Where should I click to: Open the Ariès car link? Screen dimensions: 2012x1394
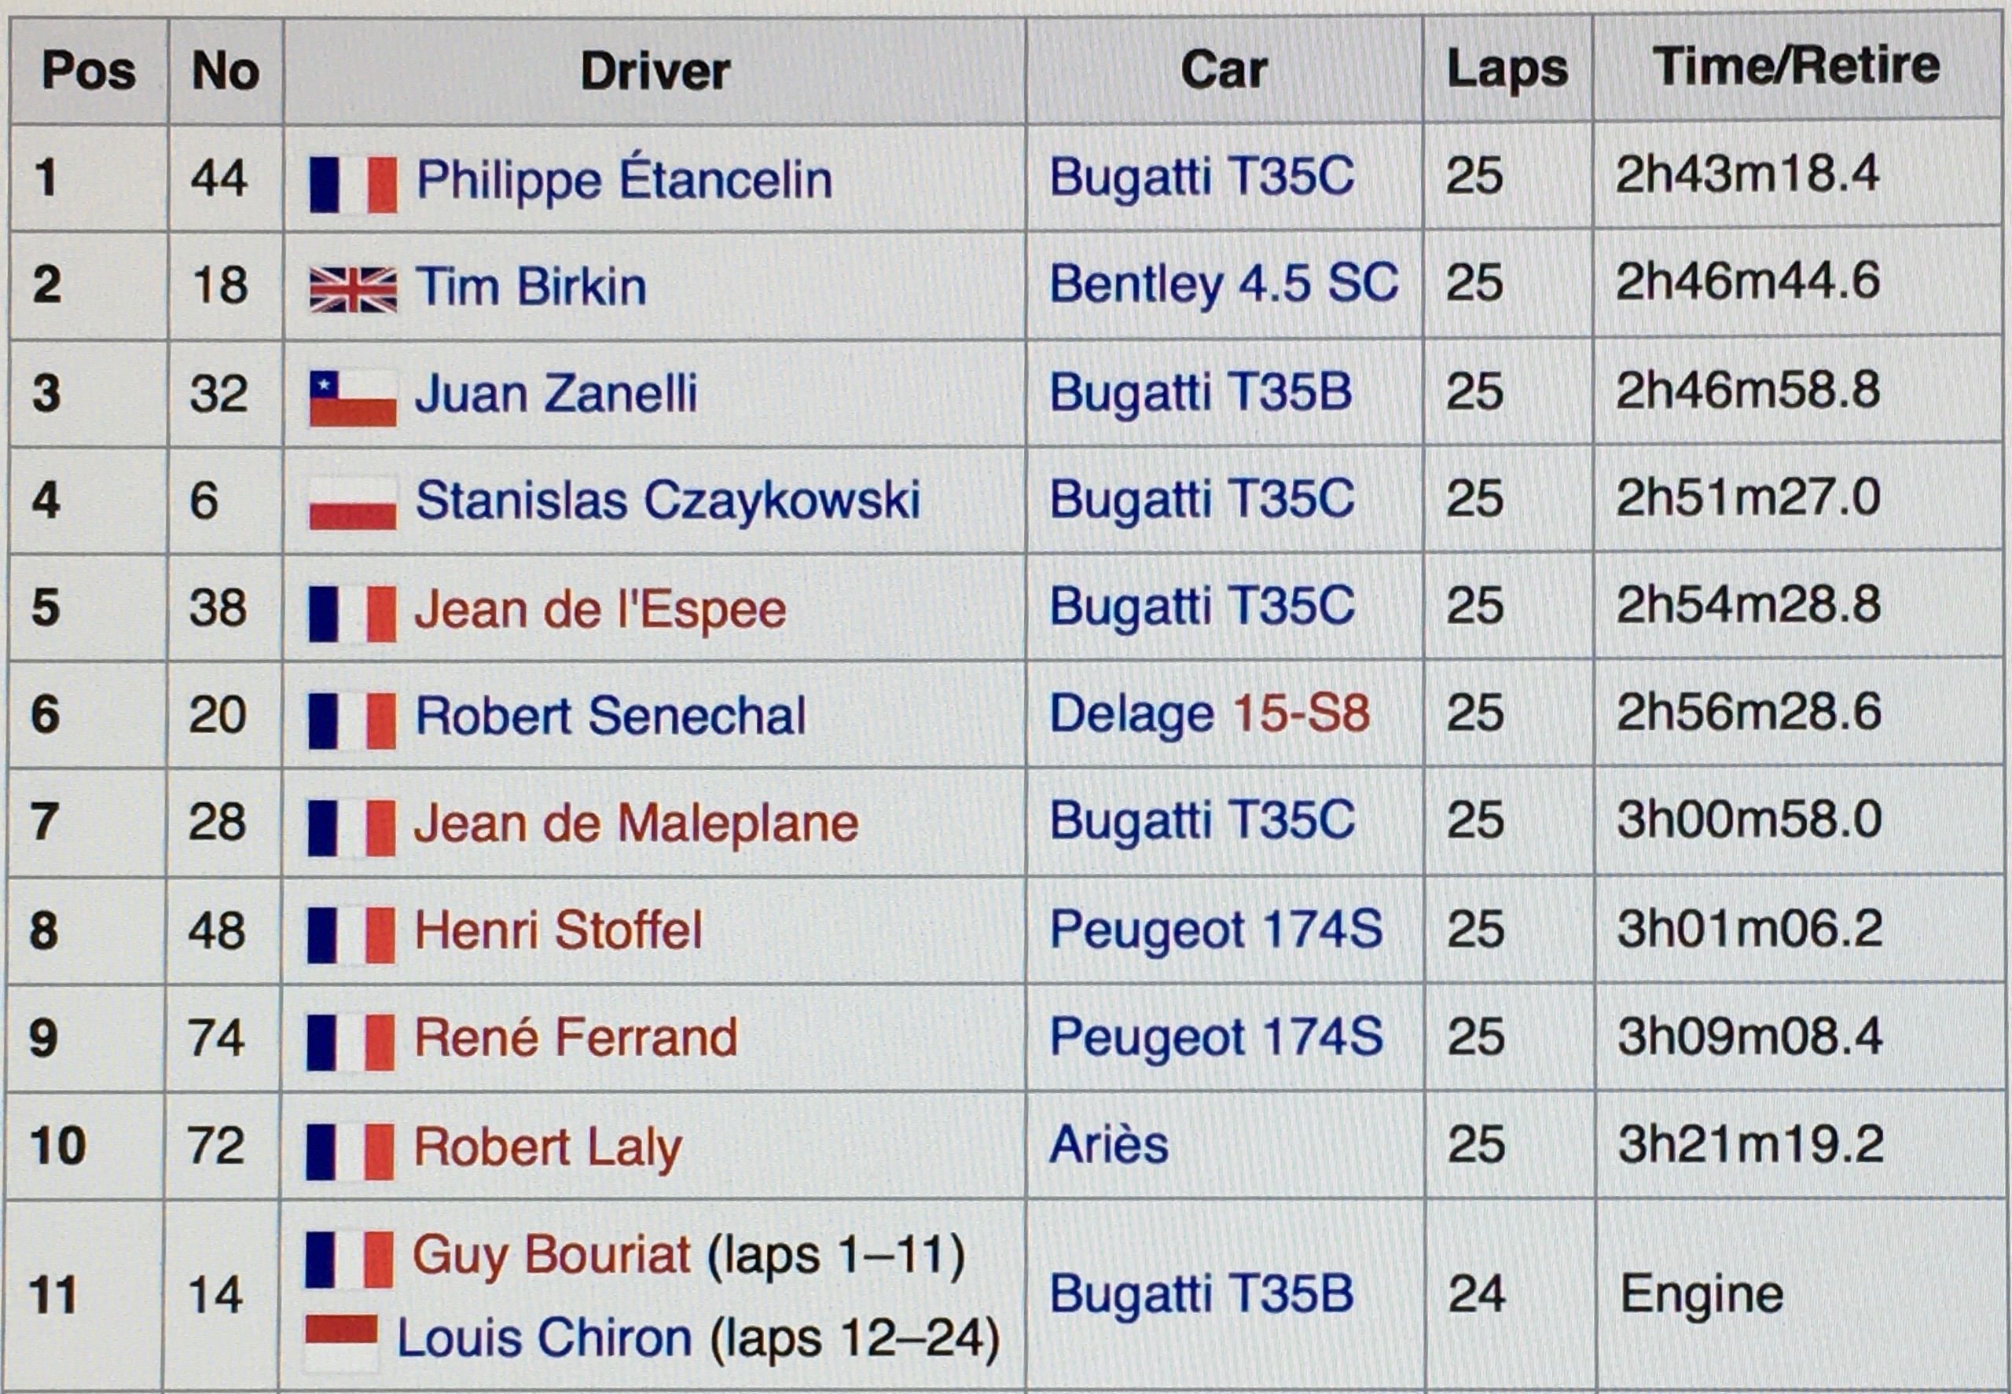1108,1144
